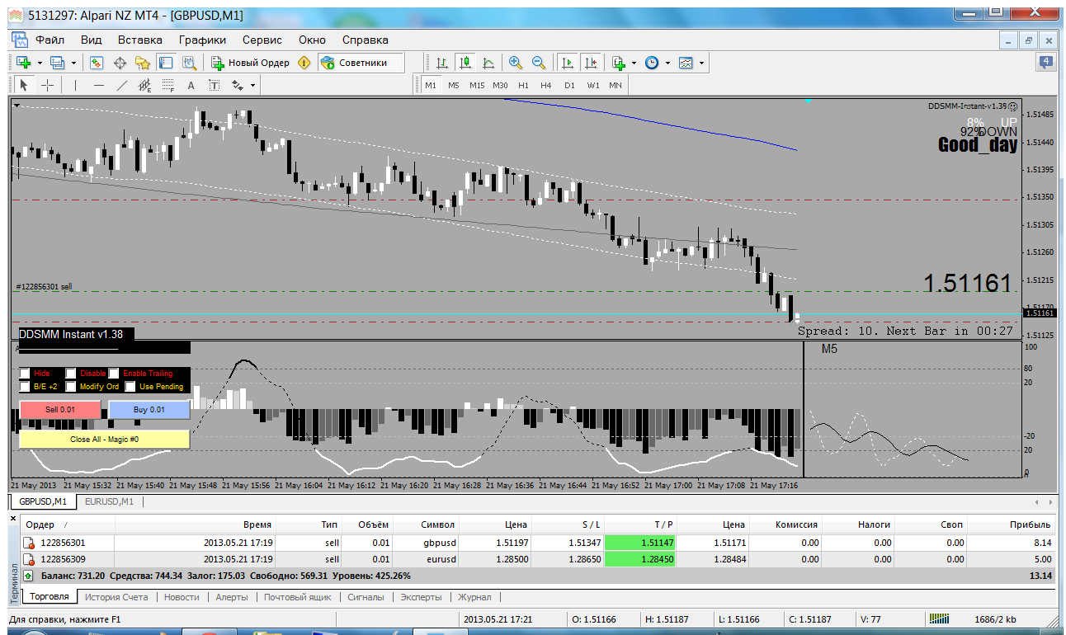
Task: Switch to M5 timeframe
Action: click(454, 85)
